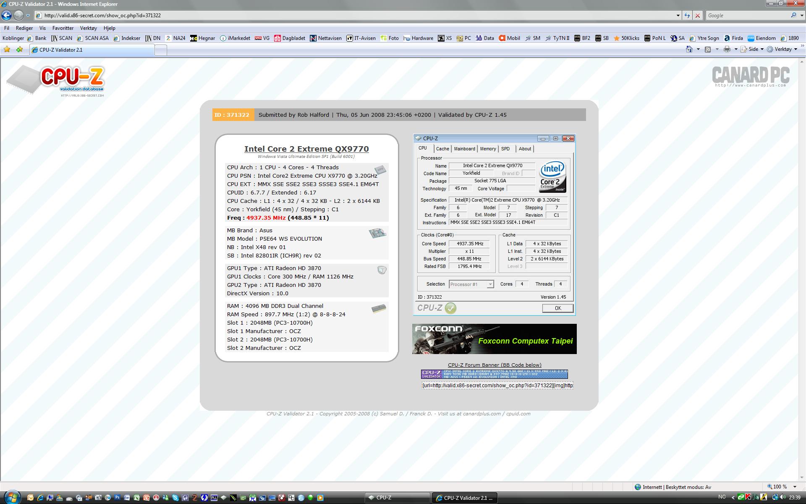The width and height of the screenshot is (806, 504).
Task: Open a new blank browser tab
Action: tap(161, 50)
